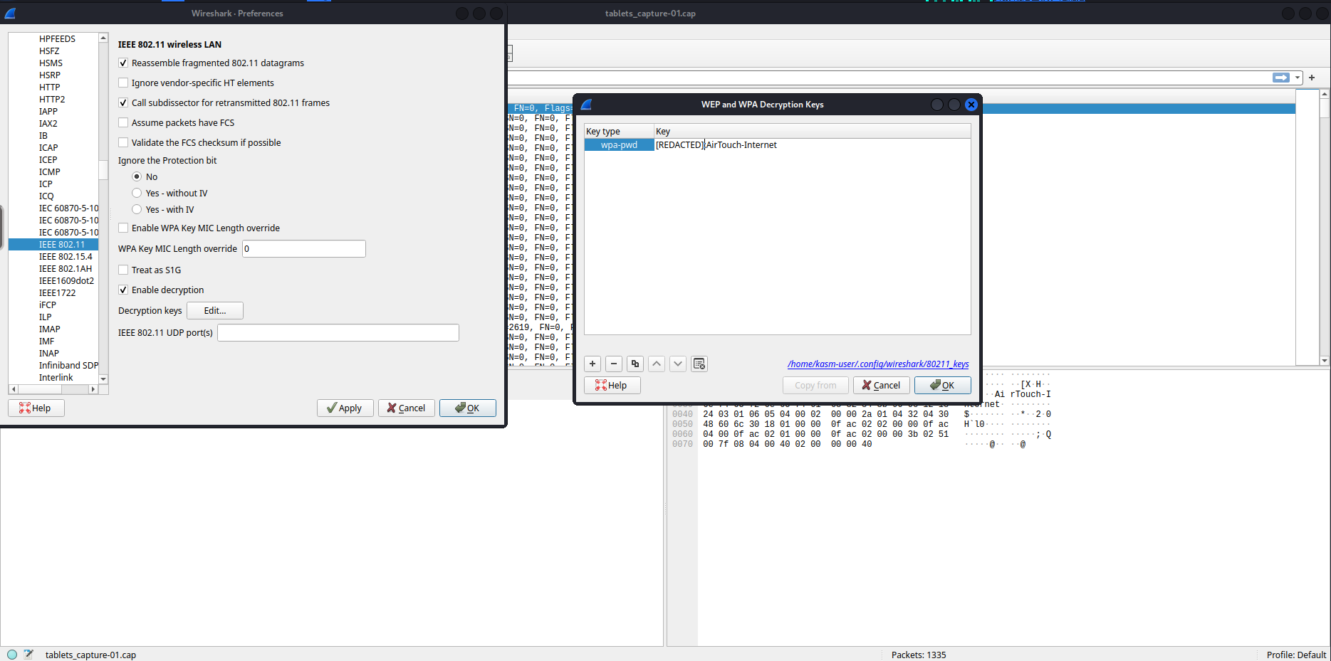This screenshot has width=1331, height=661.
Task: Edit capture comment with the pencil icon
Action: [x=28, y=654]
